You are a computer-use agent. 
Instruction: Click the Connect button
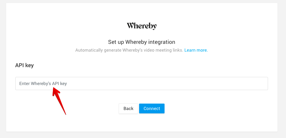(x=152, y=108)
